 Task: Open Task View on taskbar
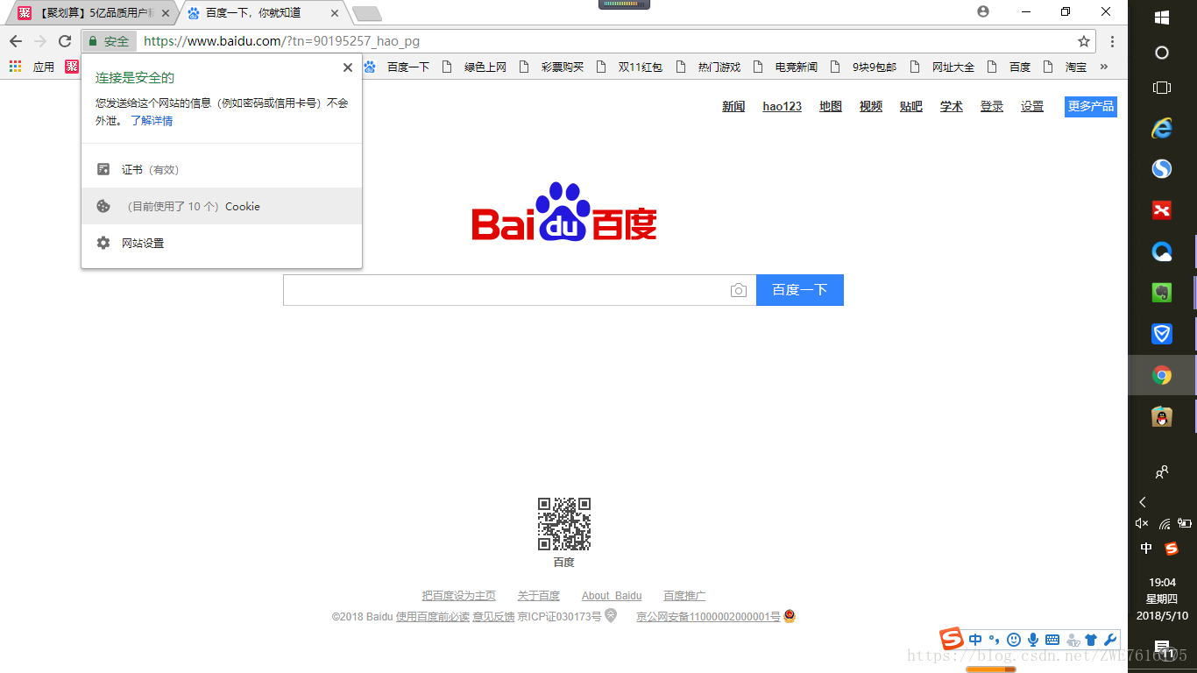(x=1162, y=88)
